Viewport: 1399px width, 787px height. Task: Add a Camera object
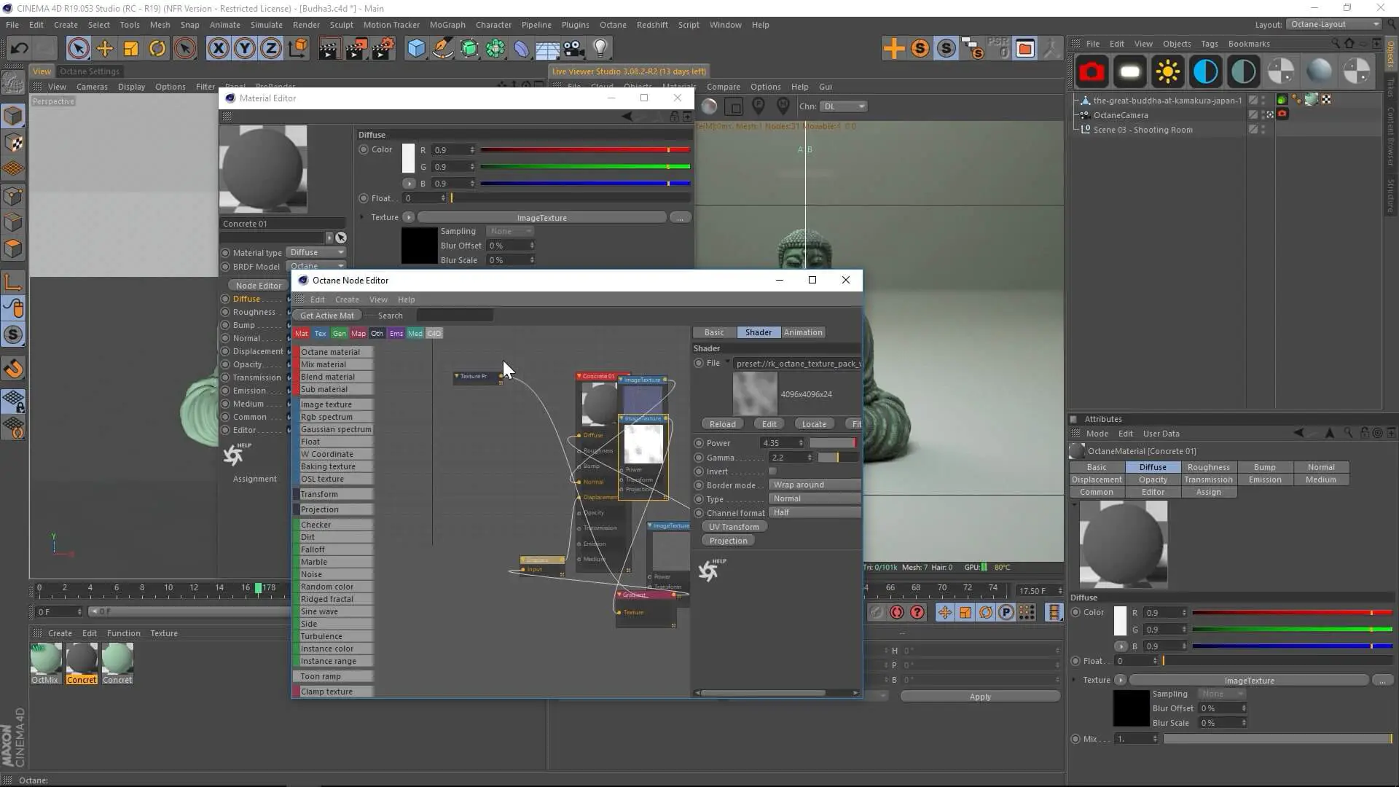(x=574, y=48)
